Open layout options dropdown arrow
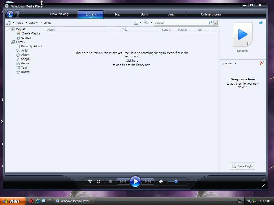The image size is (274, 205). point(140,23)
